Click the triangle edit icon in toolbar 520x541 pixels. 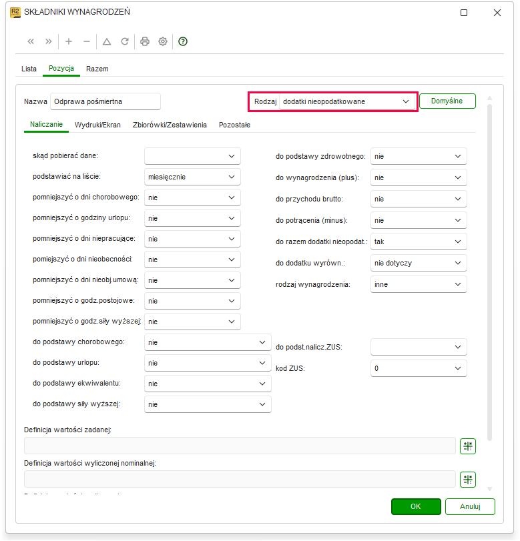coord(107,42)
